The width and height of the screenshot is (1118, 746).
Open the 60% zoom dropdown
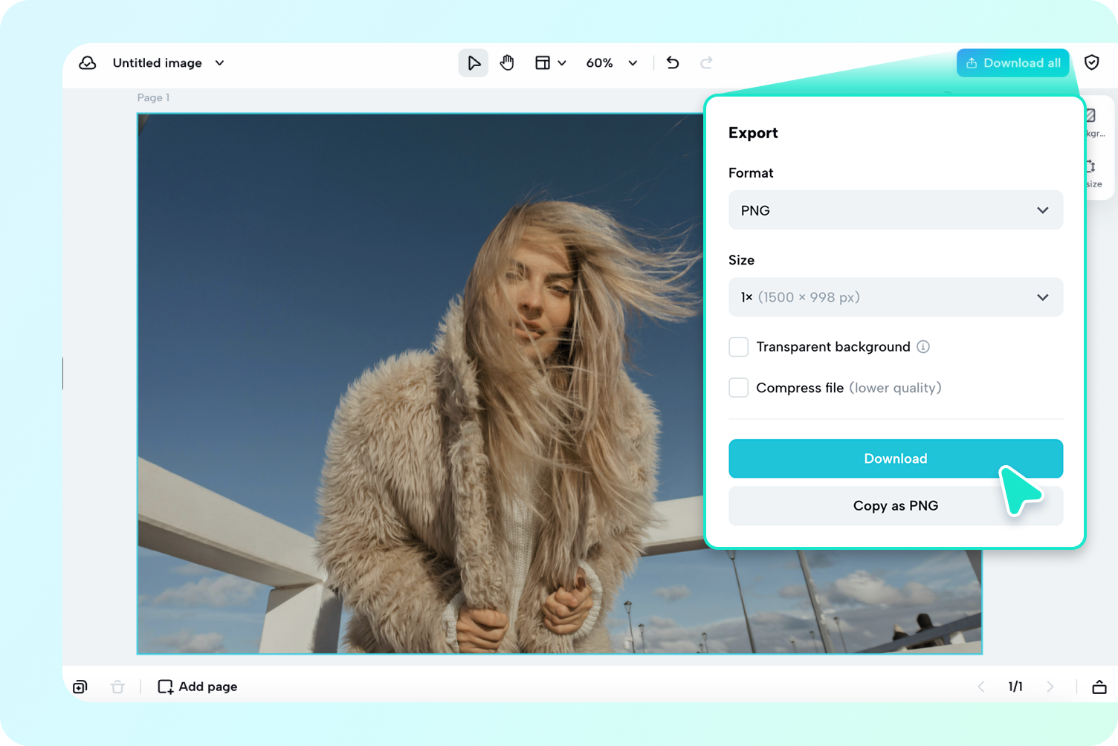(612, 63)
